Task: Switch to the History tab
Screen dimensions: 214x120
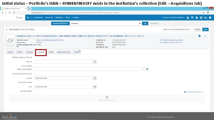Action: [76, 52]
